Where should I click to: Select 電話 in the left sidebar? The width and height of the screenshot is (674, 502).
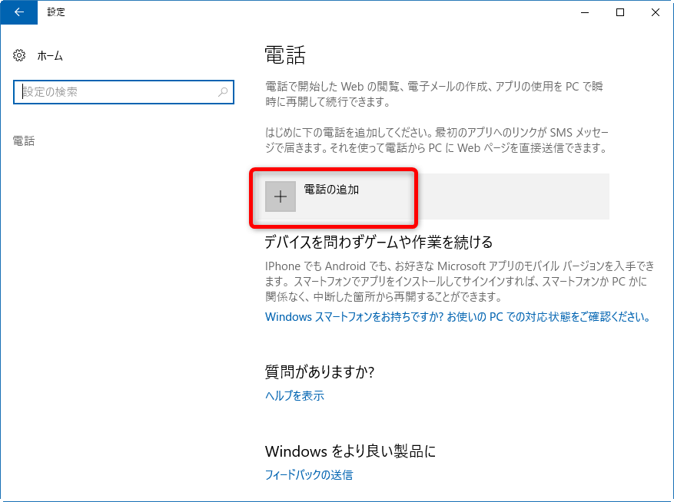[x=24, y=141]
